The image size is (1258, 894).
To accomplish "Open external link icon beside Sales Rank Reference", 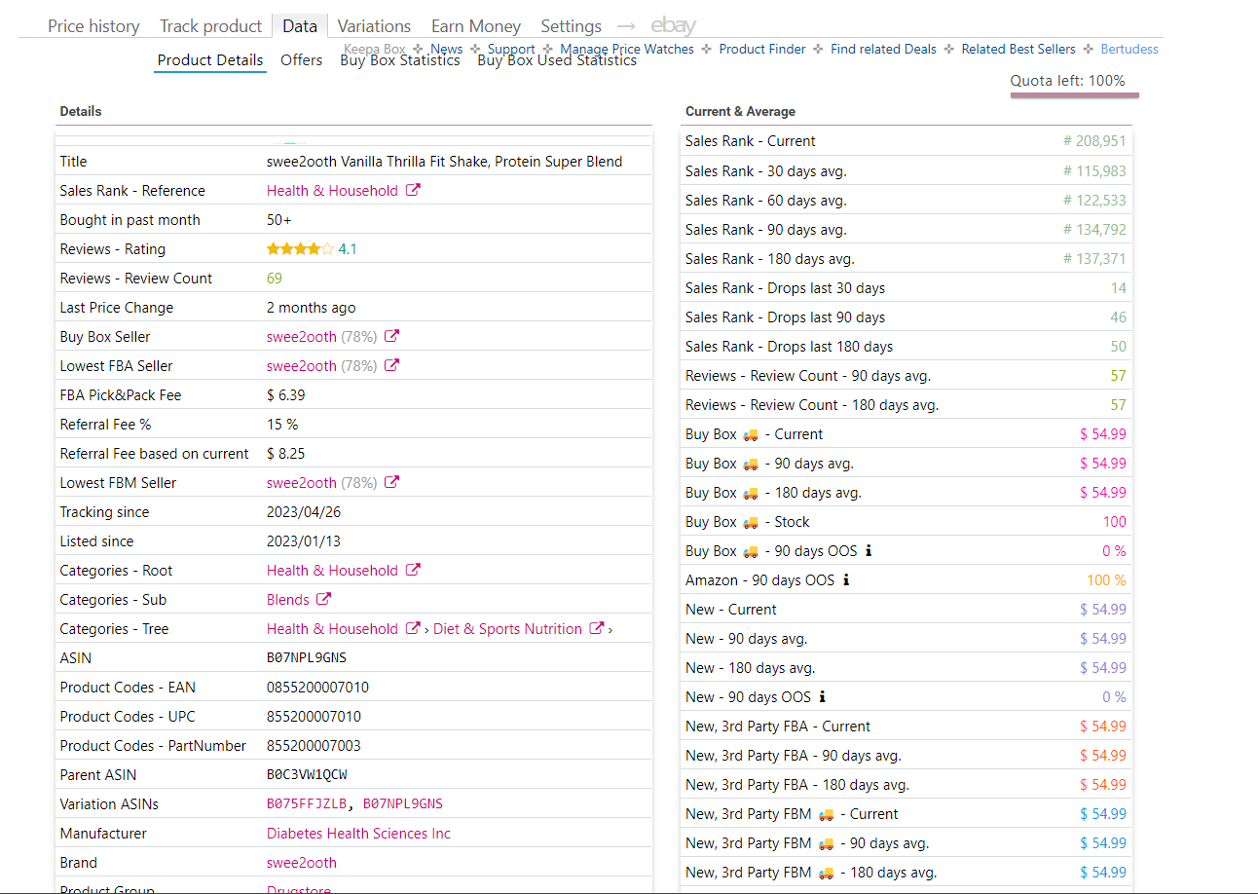I will point(413,190).
